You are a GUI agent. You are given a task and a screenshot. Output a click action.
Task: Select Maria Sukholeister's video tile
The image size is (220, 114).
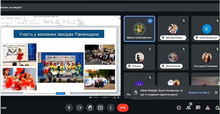point(139,29)
